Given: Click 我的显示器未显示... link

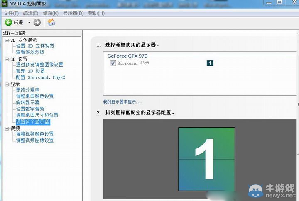Looking at the screenshot, I should [x=123, y=102].
